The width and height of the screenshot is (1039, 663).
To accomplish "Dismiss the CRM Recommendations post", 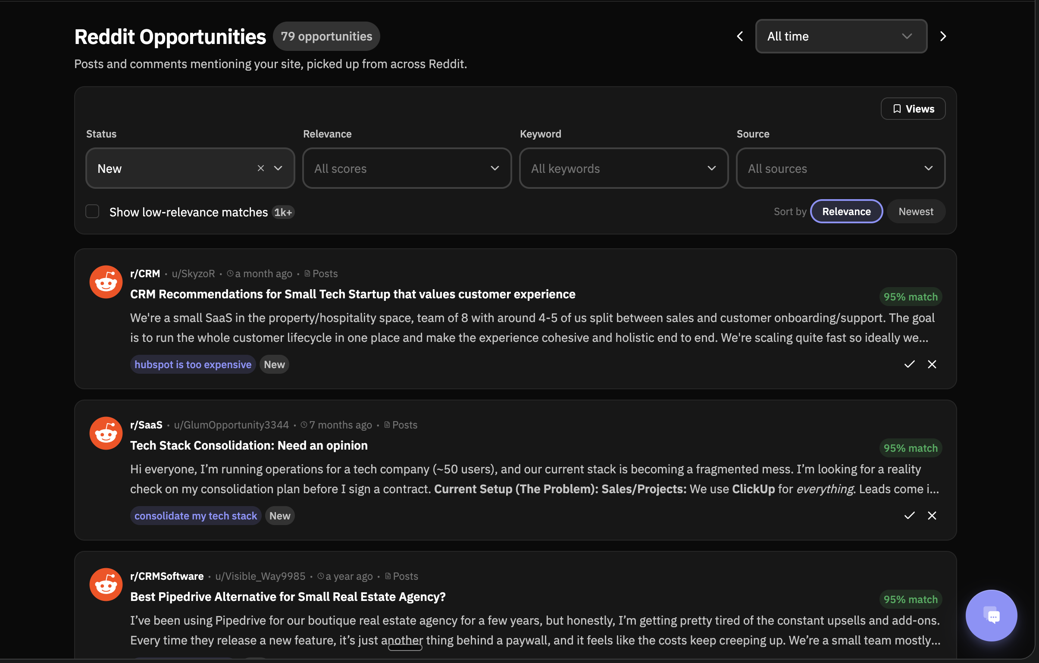I will [x=932, y=364].
